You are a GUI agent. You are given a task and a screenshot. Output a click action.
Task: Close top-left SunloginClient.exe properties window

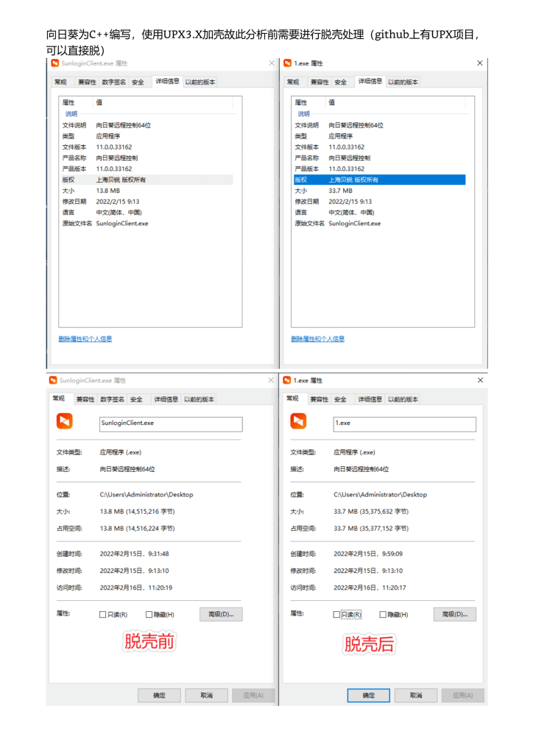click(272, 63)
